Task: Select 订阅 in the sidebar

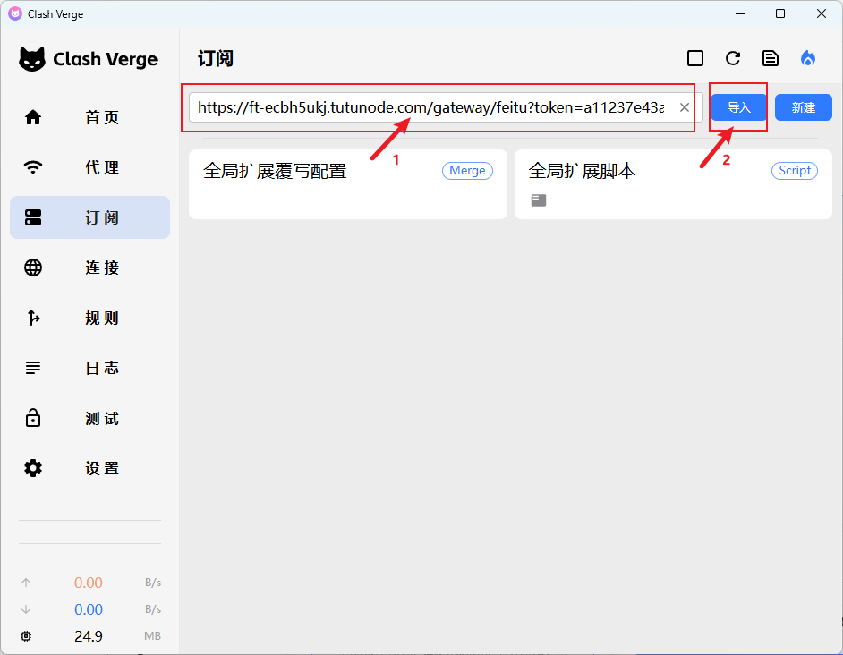Action: [x=89, y=217]
